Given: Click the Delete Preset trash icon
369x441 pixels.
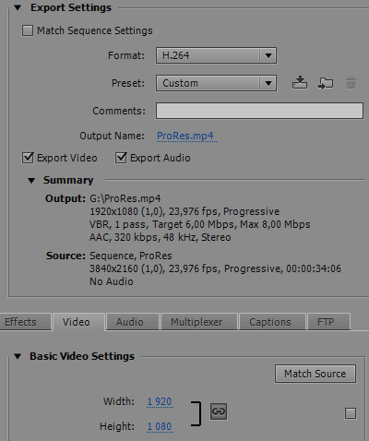Looking at the screenshot, I should [x=351, y=83].
